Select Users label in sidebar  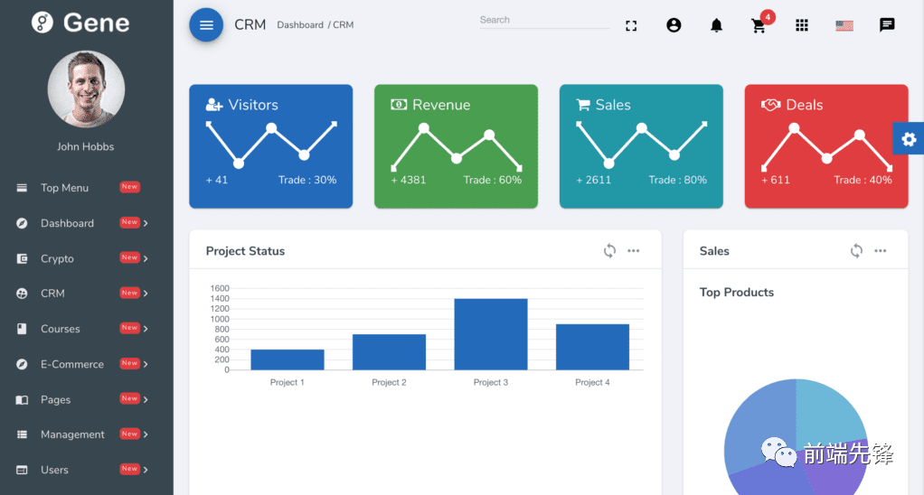pyautogui.click(x=54, y=470)
